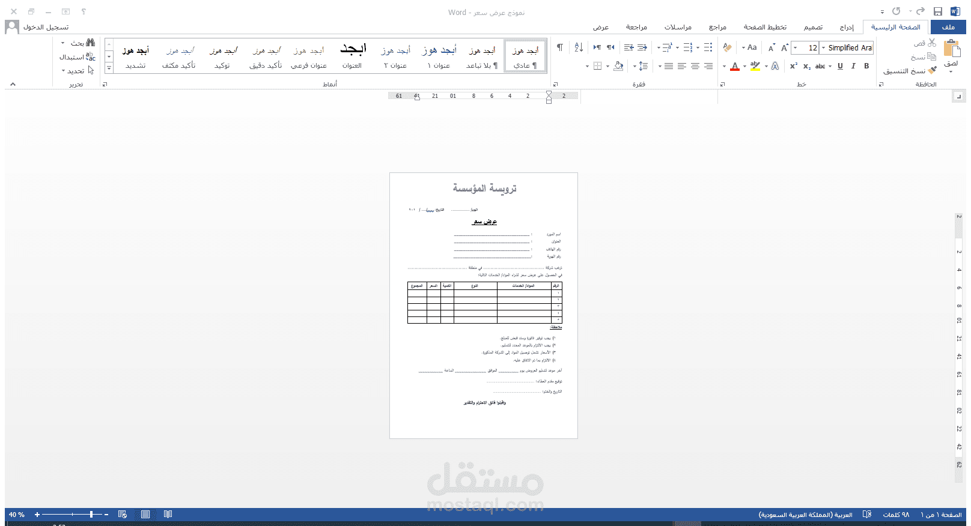Click the Shrink Font icon

[x=772, y=47]
